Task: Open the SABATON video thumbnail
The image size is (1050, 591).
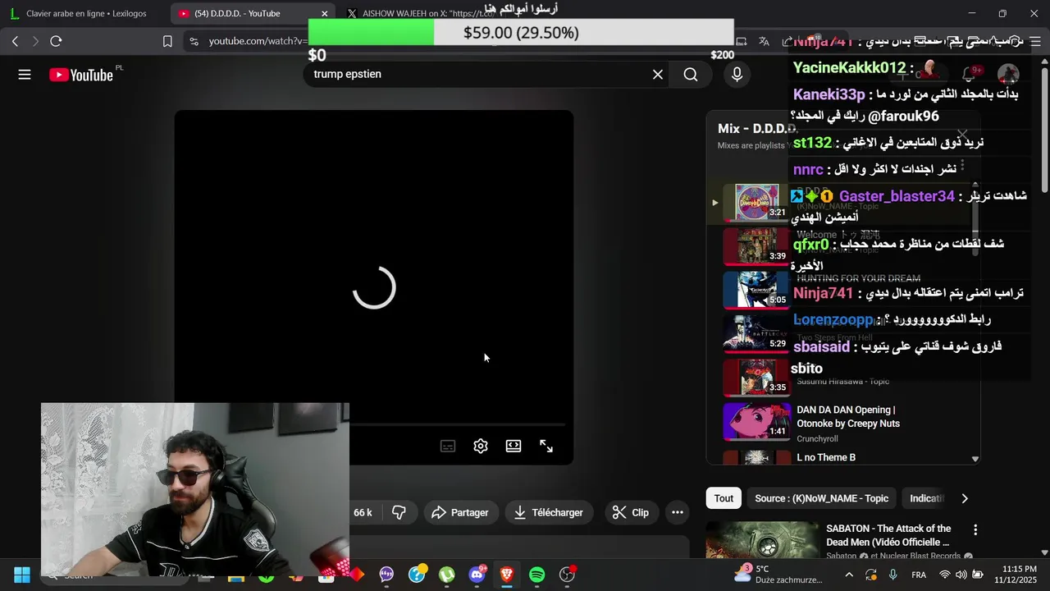Action: point(763,540)
